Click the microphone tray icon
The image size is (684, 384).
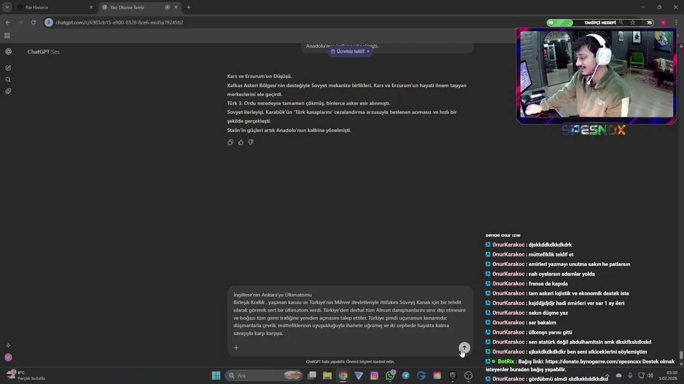pos(630,375)
